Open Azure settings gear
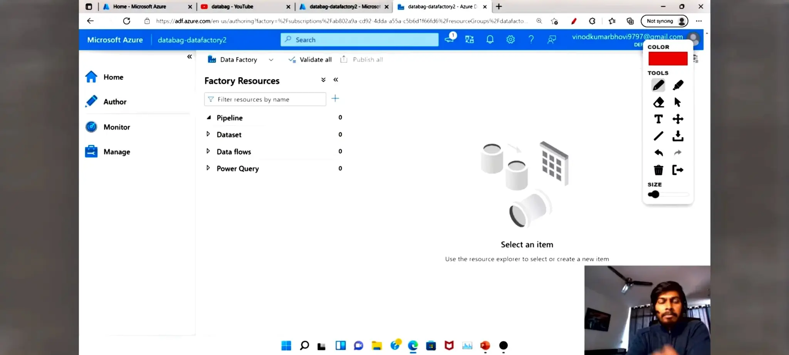 tap(510, 40)
